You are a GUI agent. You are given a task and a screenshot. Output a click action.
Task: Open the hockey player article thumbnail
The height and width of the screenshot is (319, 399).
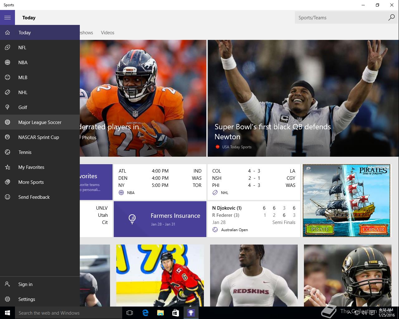tap(160, 275)
